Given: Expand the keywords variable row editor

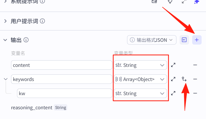Looking at the screenshot, I should click(x=173, y=79).
